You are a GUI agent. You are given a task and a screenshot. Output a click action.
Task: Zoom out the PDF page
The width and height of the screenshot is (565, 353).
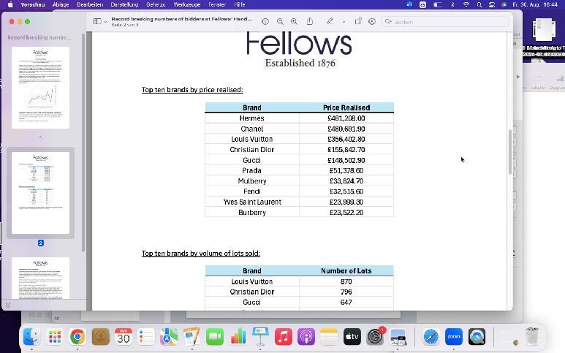pyautogui.click(x=280, y=22)
